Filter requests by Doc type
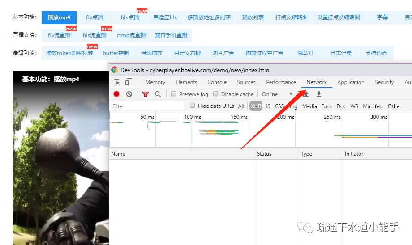Screen dimensions: 412x245 pyautogui.click(x=341, y=106)
